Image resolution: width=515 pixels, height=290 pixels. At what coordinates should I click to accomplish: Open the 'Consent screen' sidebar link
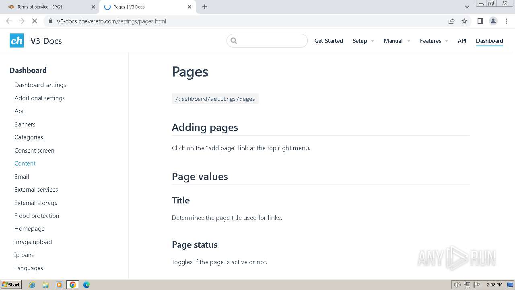(x=34, y=151)
